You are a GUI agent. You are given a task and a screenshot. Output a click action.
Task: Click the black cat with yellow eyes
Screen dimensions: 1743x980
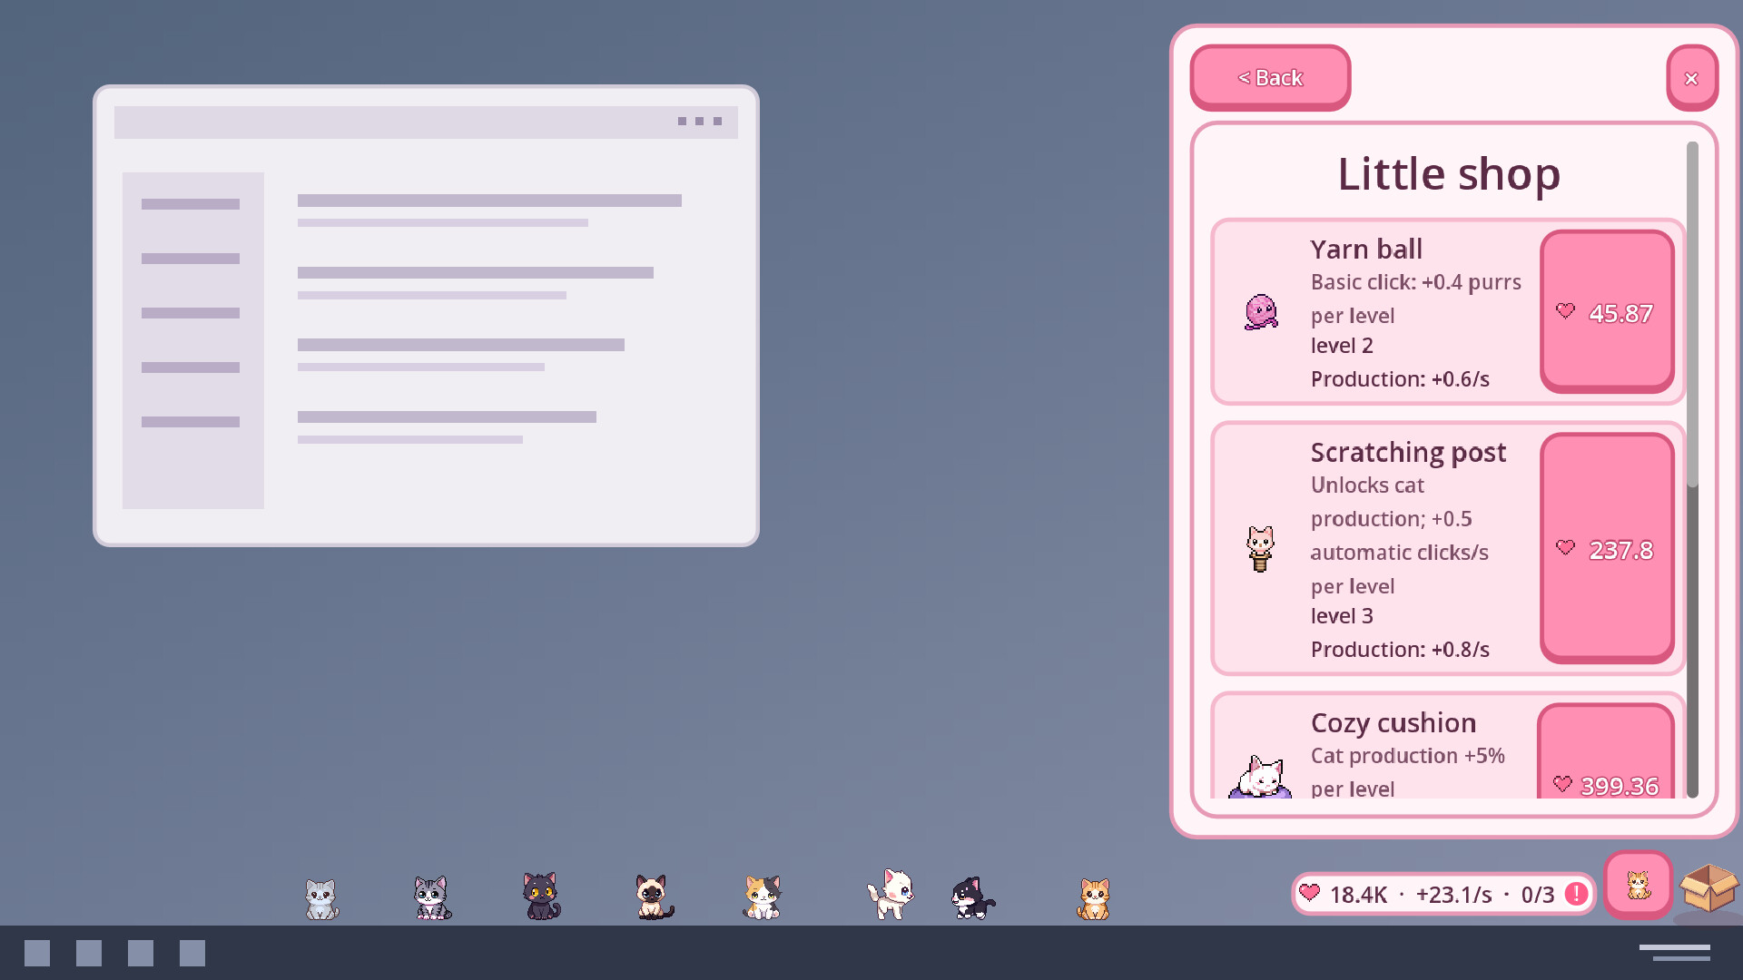tap(541, 896)
